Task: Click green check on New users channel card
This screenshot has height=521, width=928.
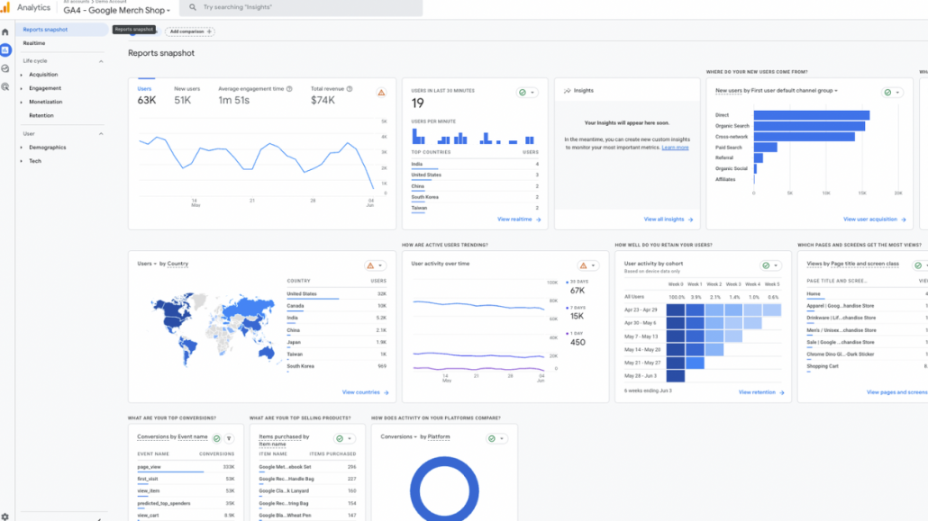Action: coord(887,93)
